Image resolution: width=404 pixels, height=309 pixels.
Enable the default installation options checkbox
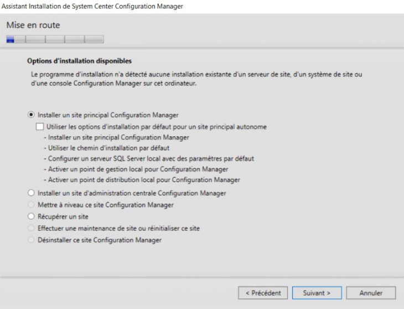coord(40,127)
